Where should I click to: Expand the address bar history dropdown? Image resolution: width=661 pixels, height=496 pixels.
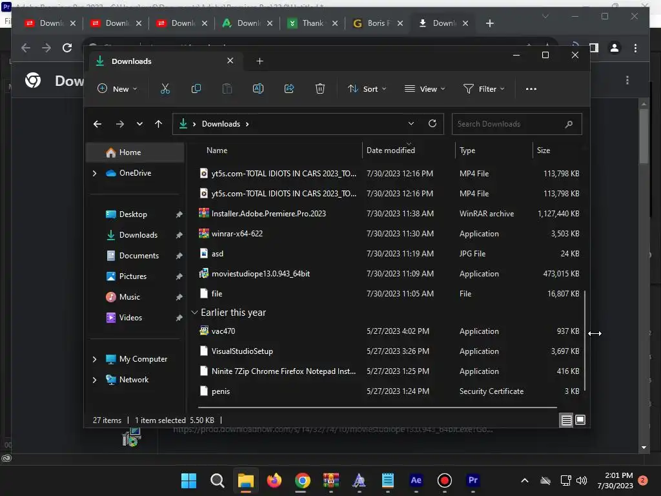[411, 123]
